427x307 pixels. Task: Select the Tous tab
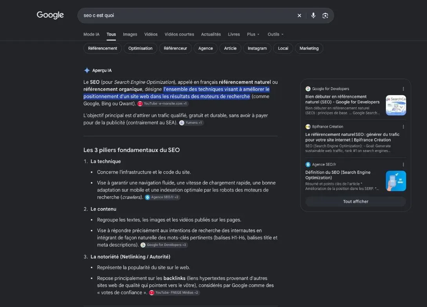point(111,34)
